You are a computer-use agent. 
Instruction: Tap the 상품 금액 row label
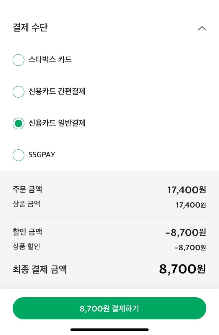pyautogui.click(x=27, y=204)
